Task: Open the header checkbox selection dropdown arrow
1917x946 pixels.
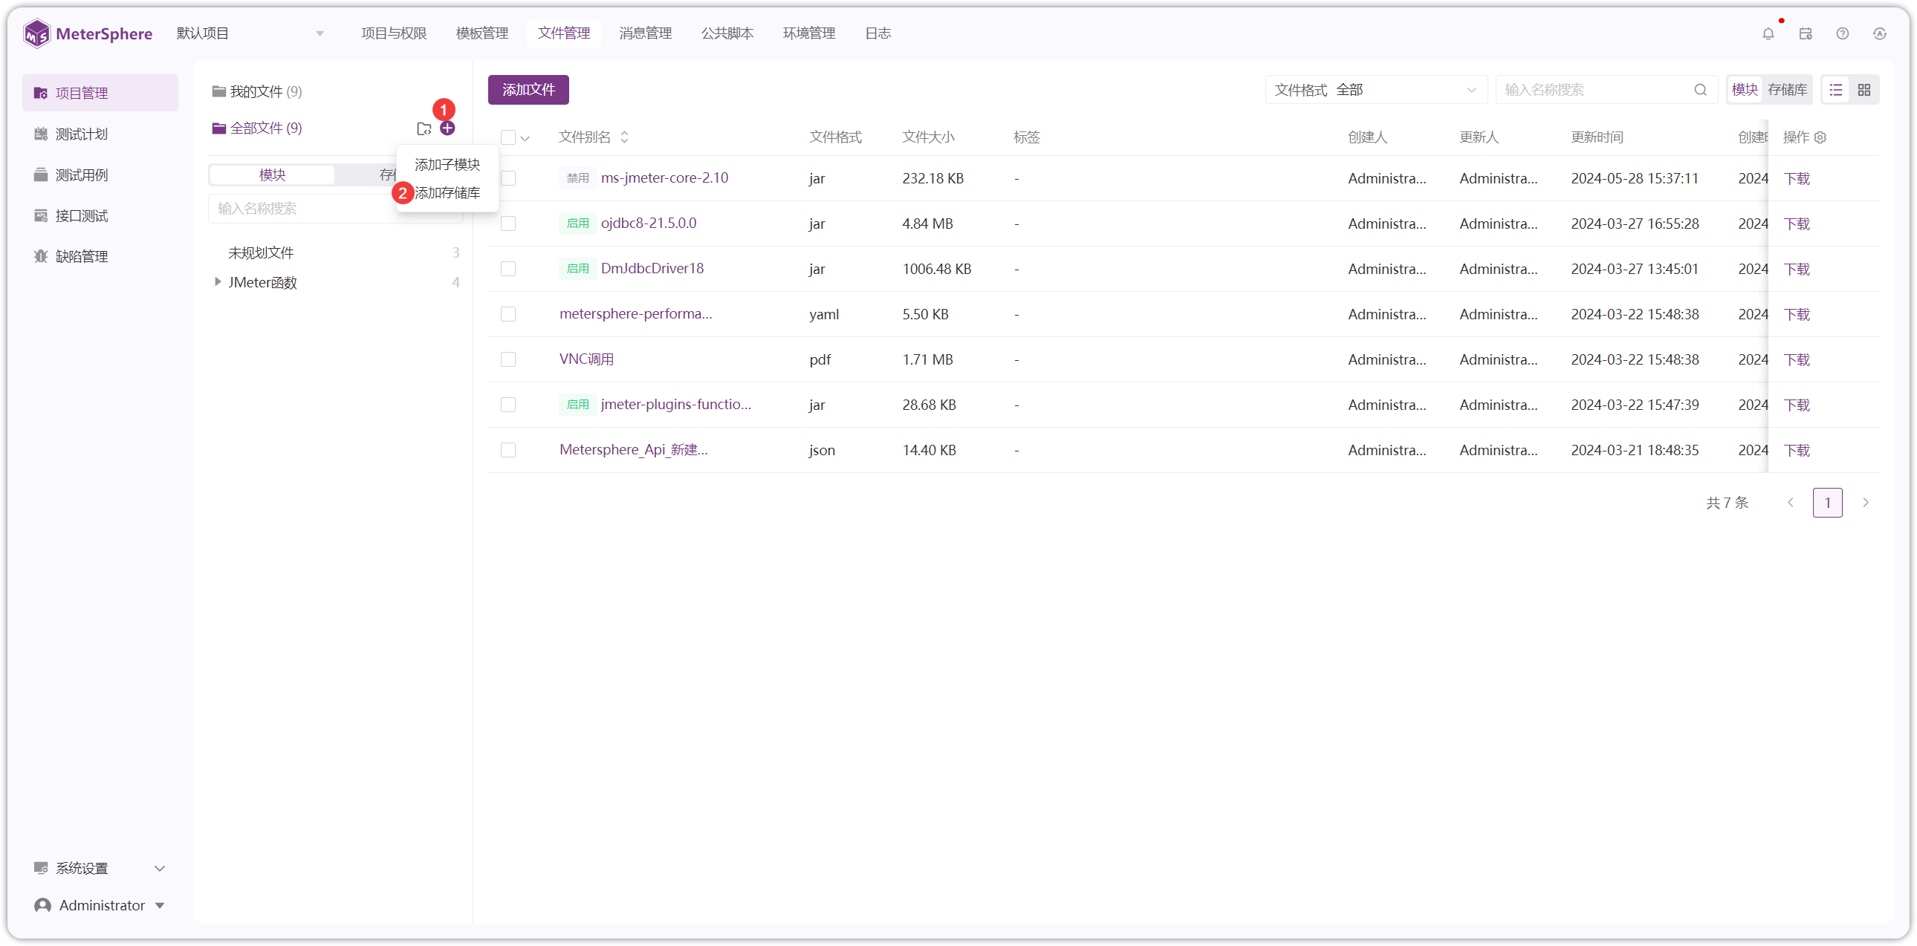Action: [525, 138]
